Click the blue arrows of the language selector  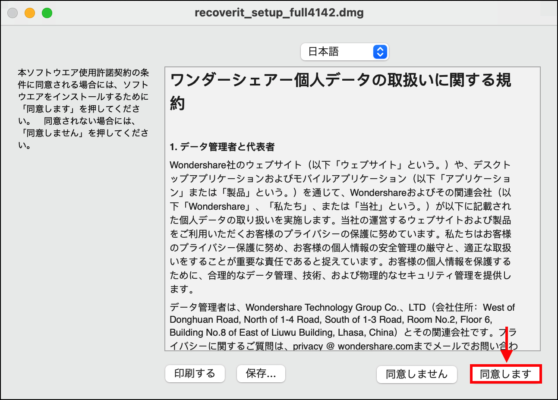click(380, 52)
